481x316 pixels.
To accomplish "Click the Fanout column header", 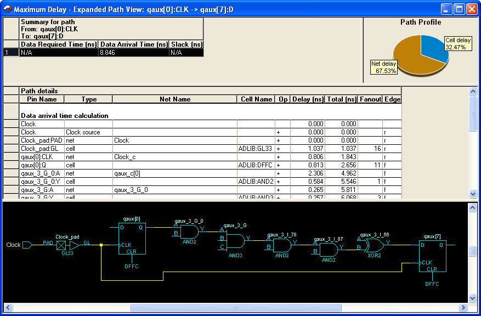I will [370, 99].
